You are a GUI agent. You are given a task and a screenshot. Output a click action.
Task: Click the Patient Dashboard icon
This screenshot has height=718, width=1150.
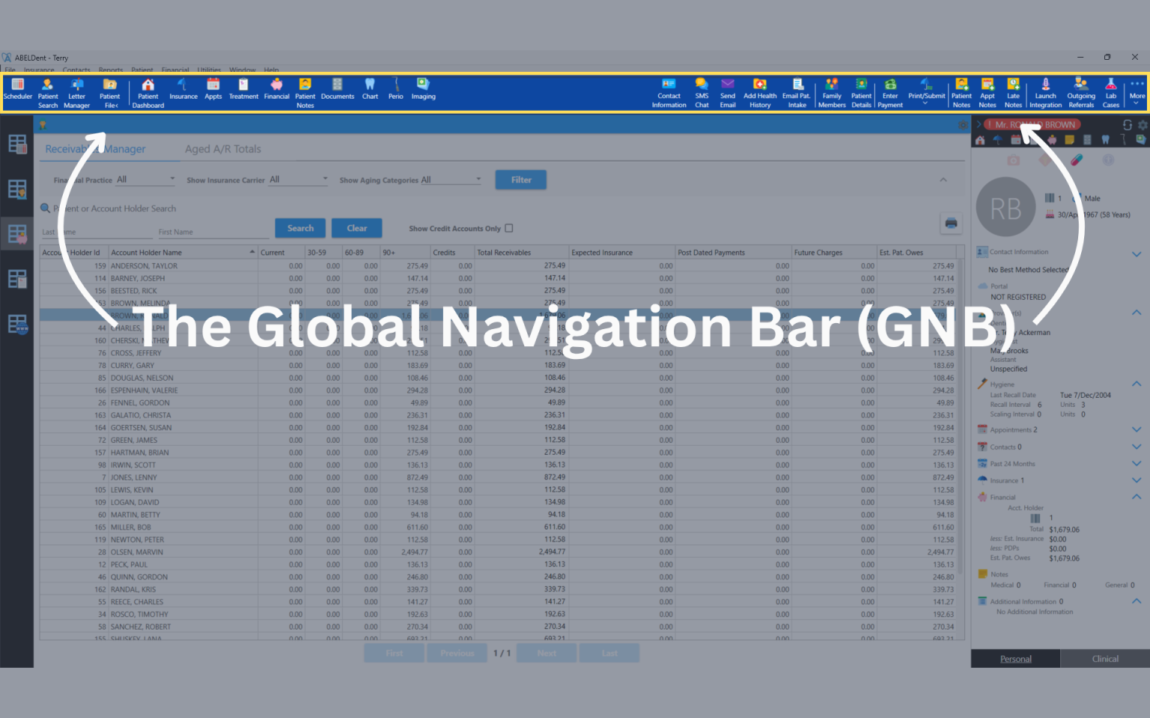point(147,90)
